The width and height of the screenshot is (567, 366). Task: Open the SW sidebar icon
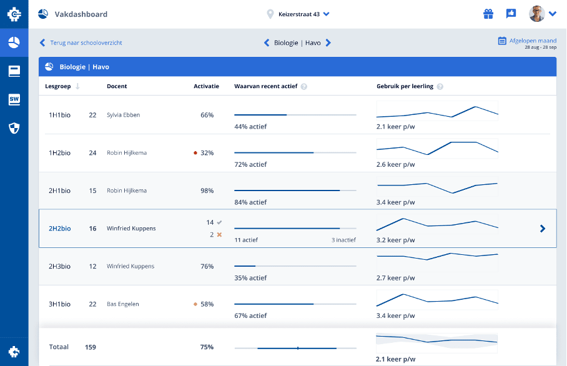pyautogui.click(x=14, y=99)
